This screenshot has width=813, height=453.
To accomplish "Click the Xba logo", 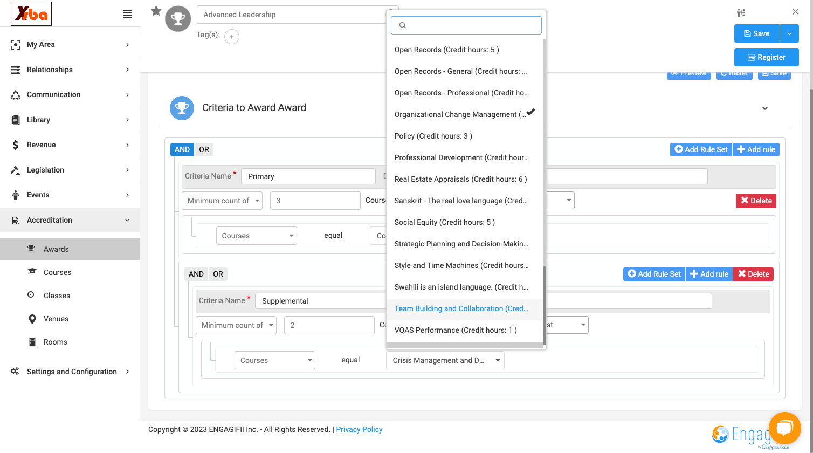I will (x=31, y=14).
